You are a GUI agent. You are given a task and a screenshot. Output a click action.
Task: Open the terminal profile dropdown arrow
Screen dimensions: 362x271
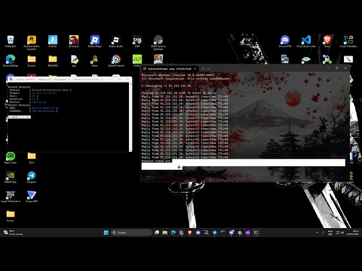pos(209,69)
